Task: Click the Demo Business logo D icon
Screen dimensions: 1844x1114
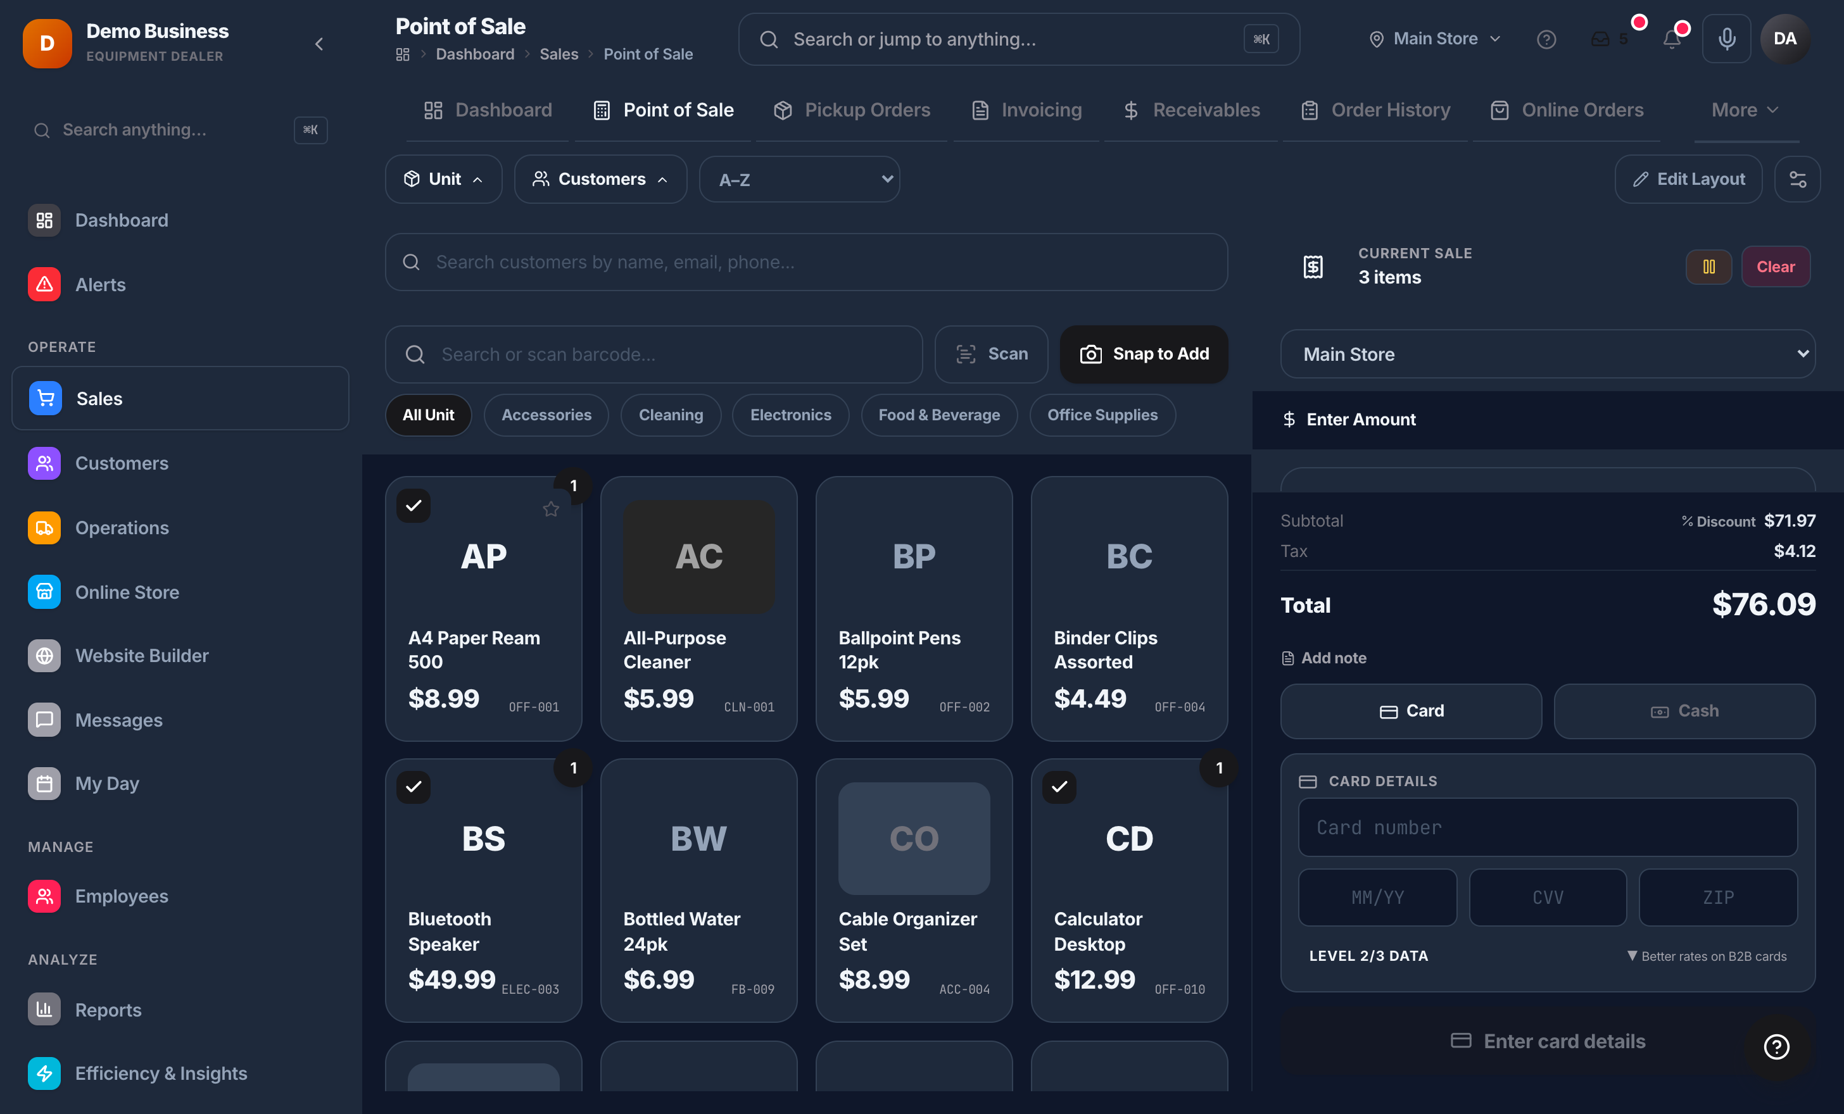Action: click(47, 44)
